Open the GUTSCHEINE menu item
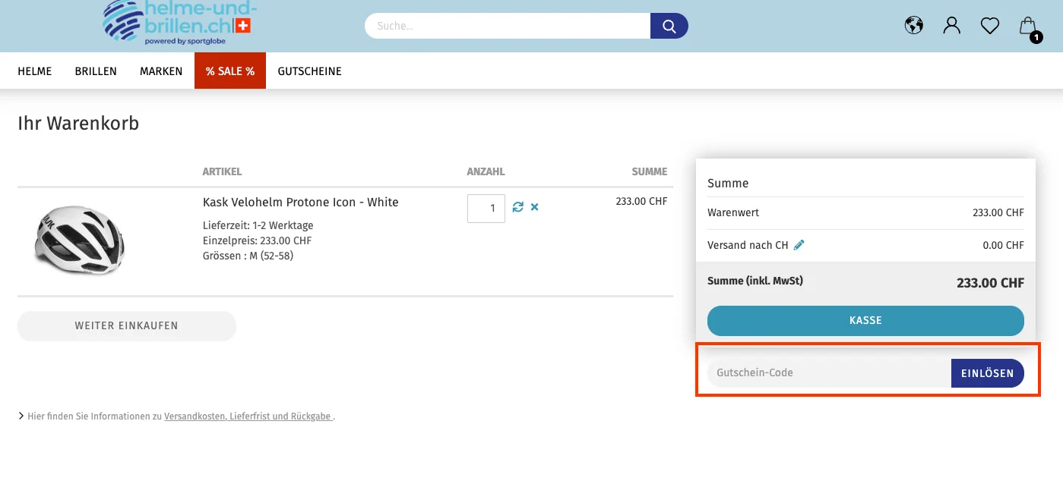 click(309, 71)
